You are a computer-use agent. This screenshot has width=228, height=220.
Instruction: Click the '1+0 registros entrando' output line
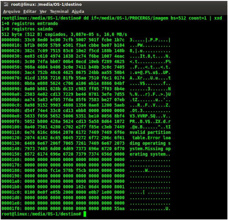(x=30, y=24)
